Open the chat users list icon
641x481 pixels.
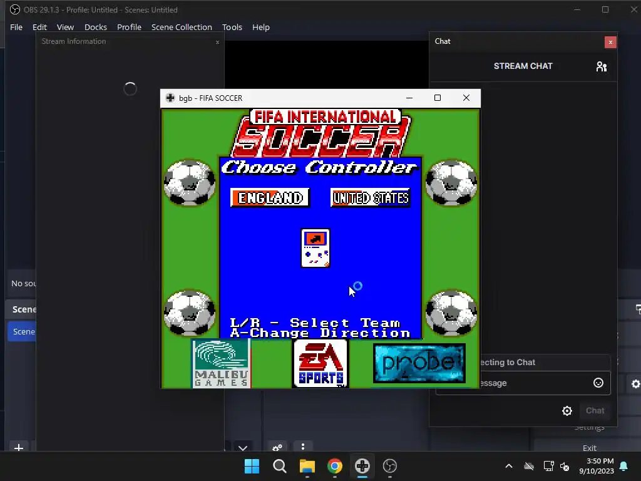pyautogui.click(x=602, y=66)
